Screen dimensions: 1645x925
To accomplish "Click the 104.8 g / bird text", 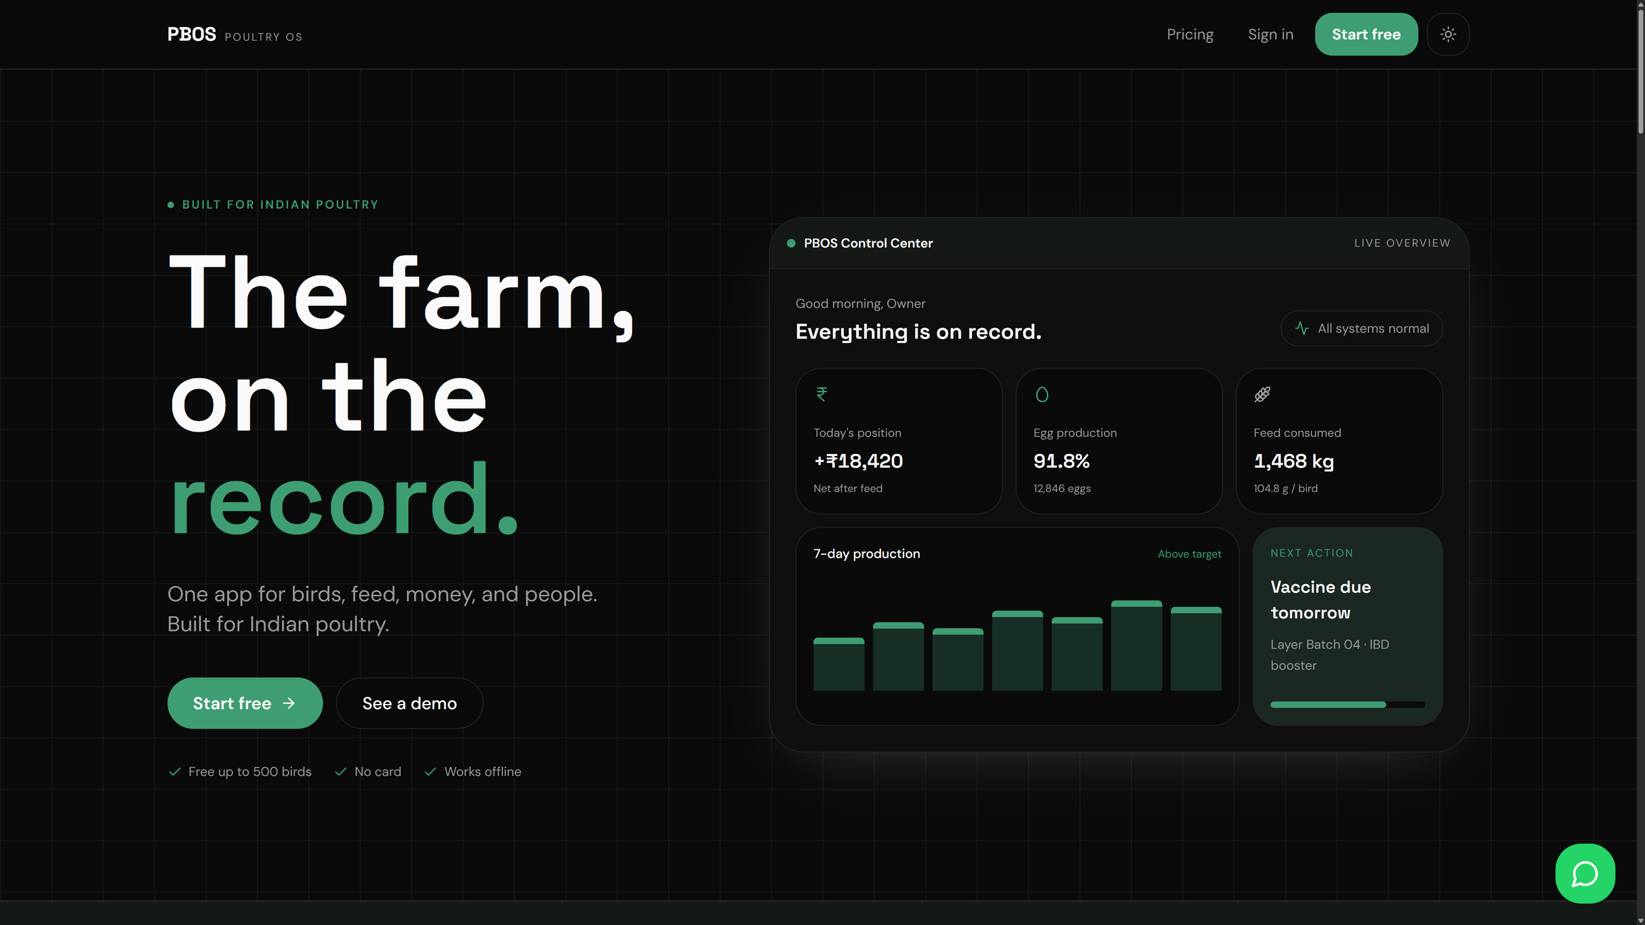I will (1285, 488).
